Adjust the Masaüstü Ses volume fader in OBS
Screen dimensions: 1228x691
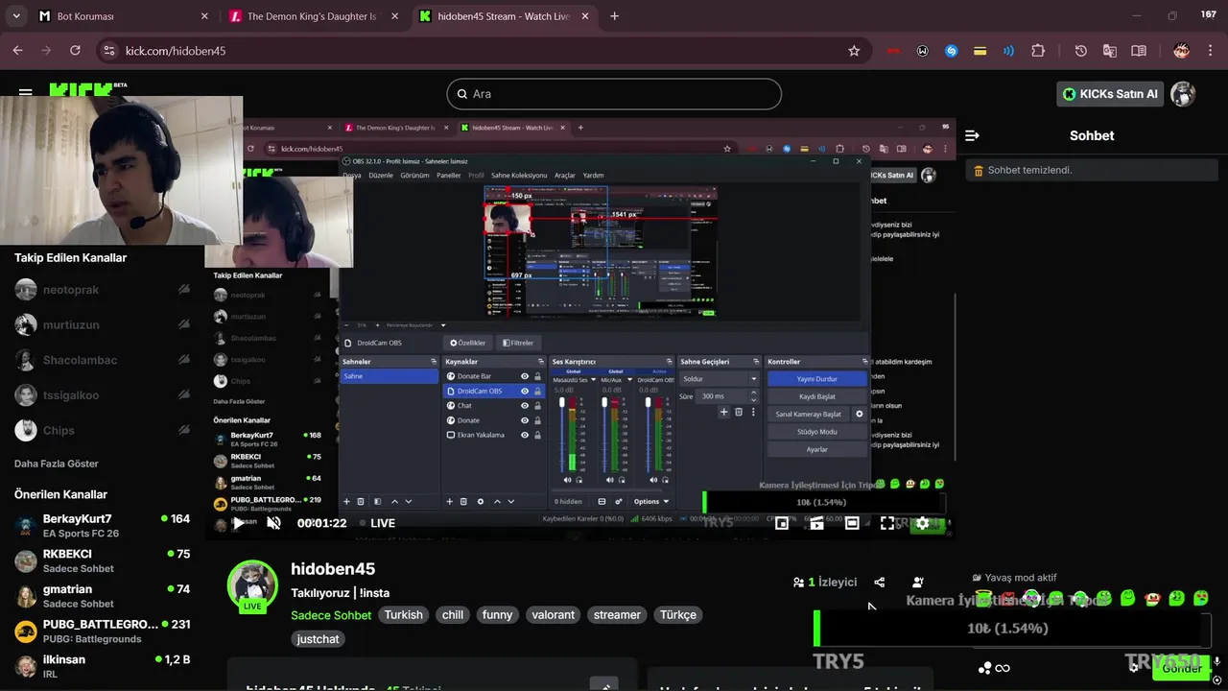tap(562, 404)
